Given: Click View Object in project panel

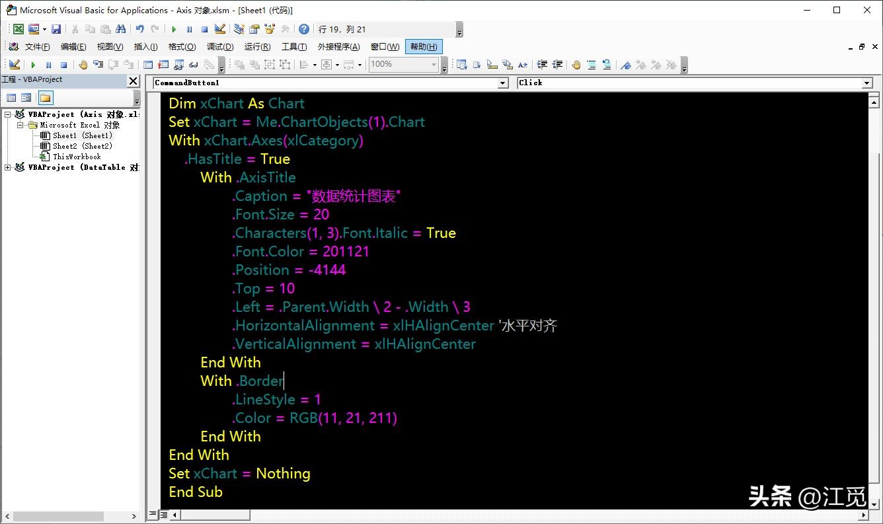Looking at the screenshot, I should (x=26, y=98).
